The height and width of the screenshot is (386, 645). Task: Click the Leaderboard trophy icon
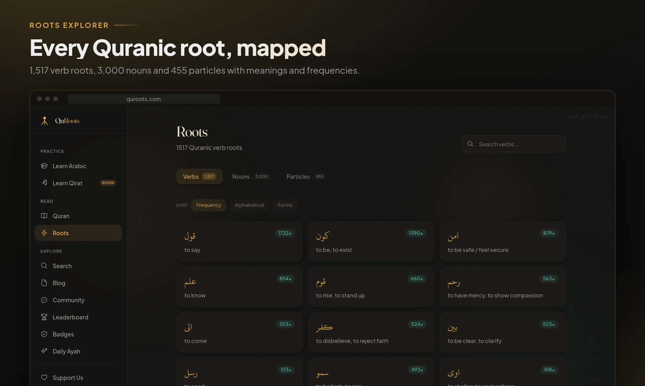[44, 317]
